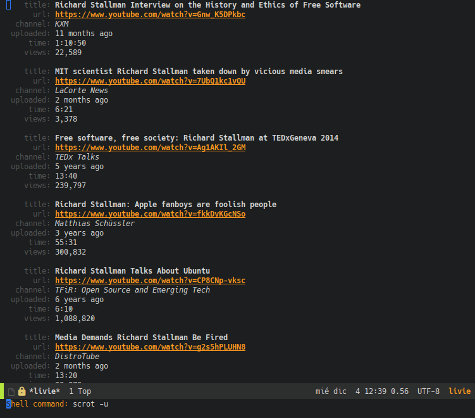Click the green mode line indicator bar
The width and height of the screenshot is (475, 418).
[2, 391]
